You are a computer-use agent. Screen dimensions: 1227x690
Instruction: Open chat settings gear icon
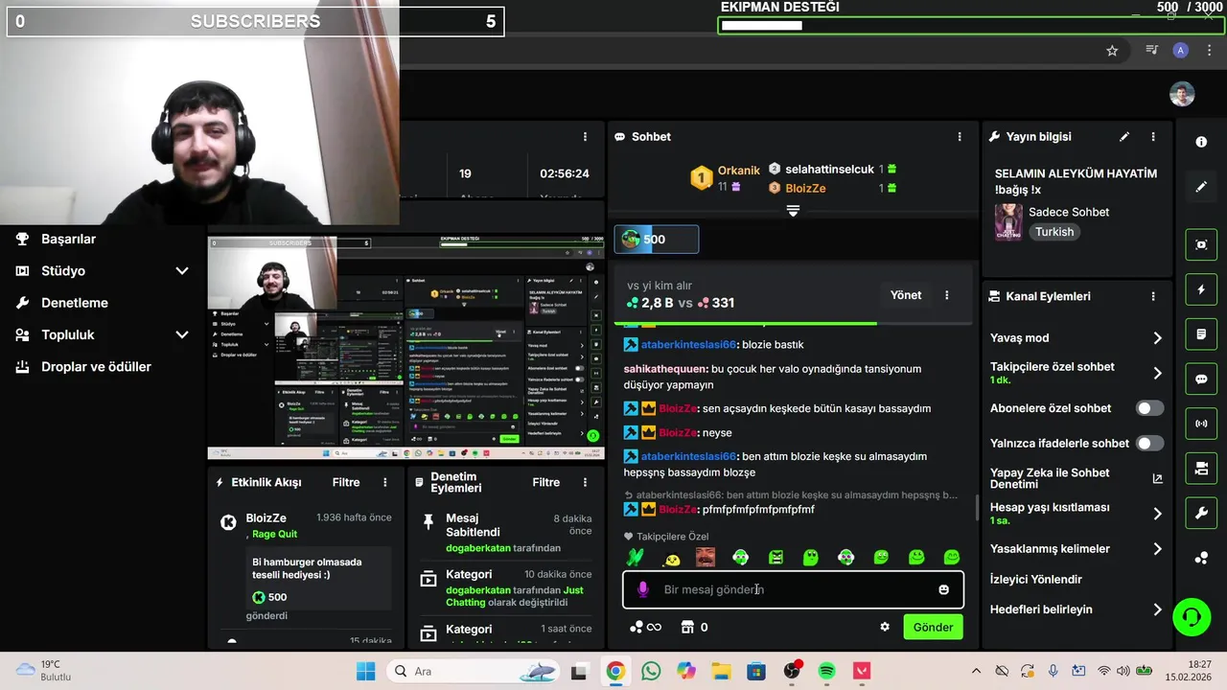885,628
